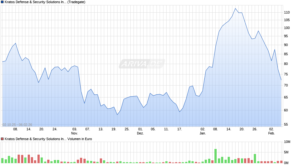Click the price axis label '55'
The image size is (296, 166).
[x=286, y=124]
